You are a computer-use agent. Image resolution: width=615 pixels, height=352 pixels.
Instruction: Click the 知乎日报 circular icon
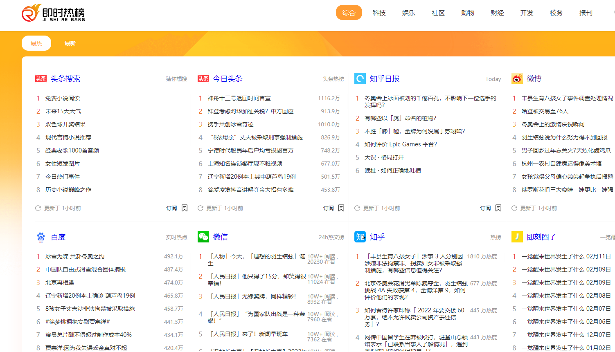(360, 78)
